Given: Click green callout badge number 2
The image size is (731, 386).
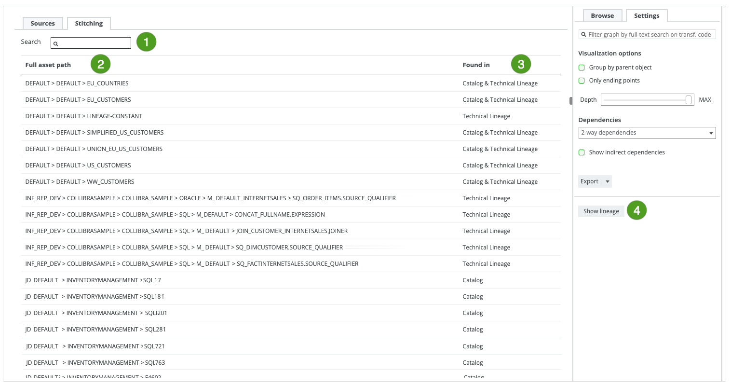Looking at the screenshot, I should coord(100,64).
